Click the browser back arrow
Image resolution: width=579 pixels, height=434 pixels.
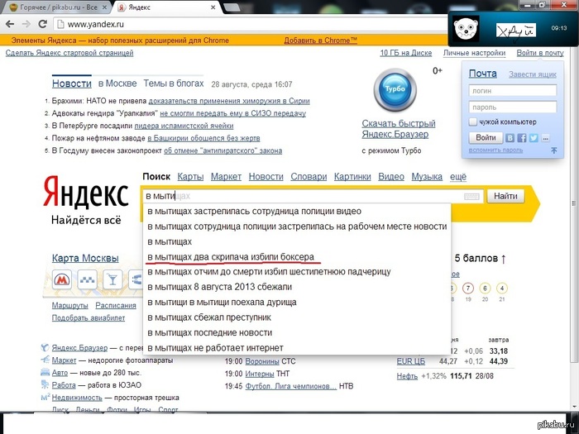pyautogui.click(x=10, y=24)
